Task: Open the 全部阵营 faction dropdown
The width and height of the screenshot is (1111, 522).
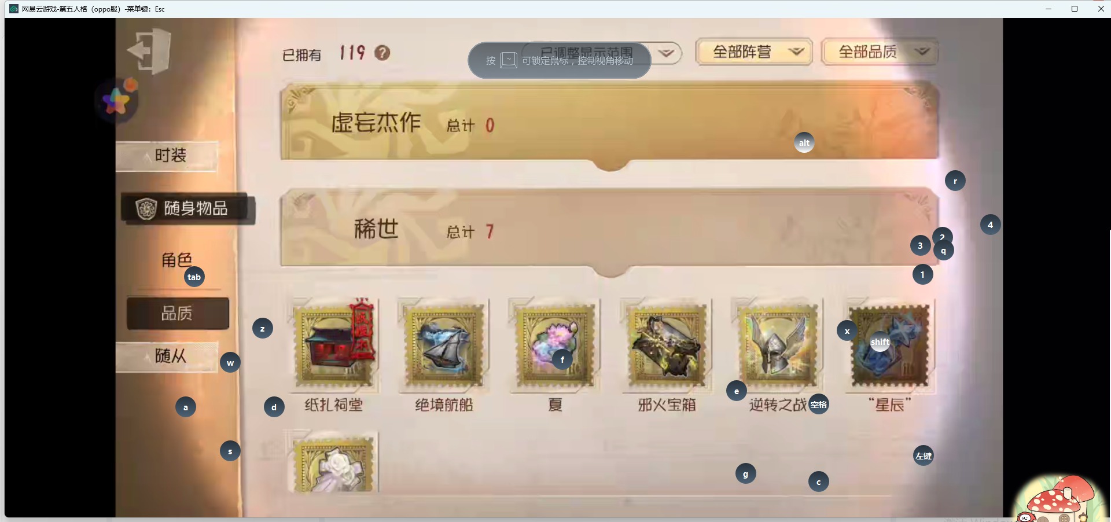Action: pyautogui.click(x=754, y=52)
